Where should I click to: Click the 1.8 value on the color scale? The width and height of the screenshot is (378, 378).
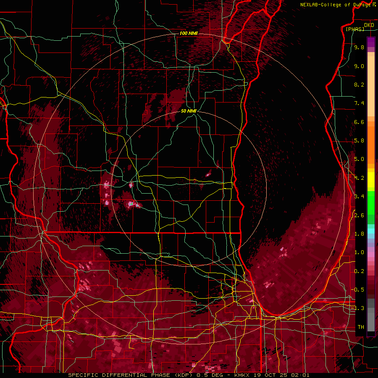[359, 234]
